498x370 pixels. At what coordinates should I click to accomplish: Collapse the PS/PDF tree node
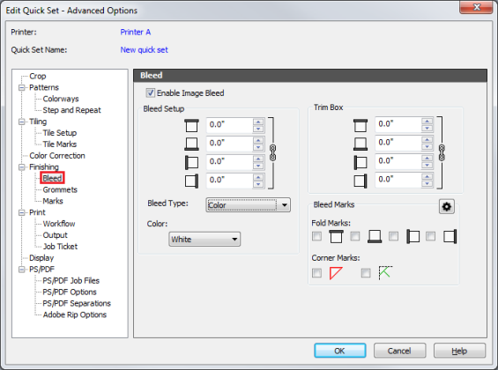click(22, 270)
